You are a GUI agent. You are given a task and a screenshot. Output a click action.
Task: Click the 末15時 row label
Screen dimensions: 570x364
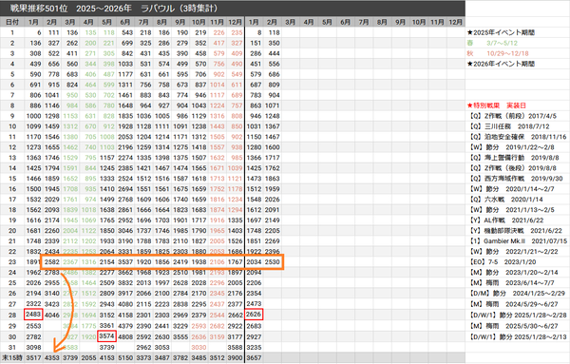[12, 357]
